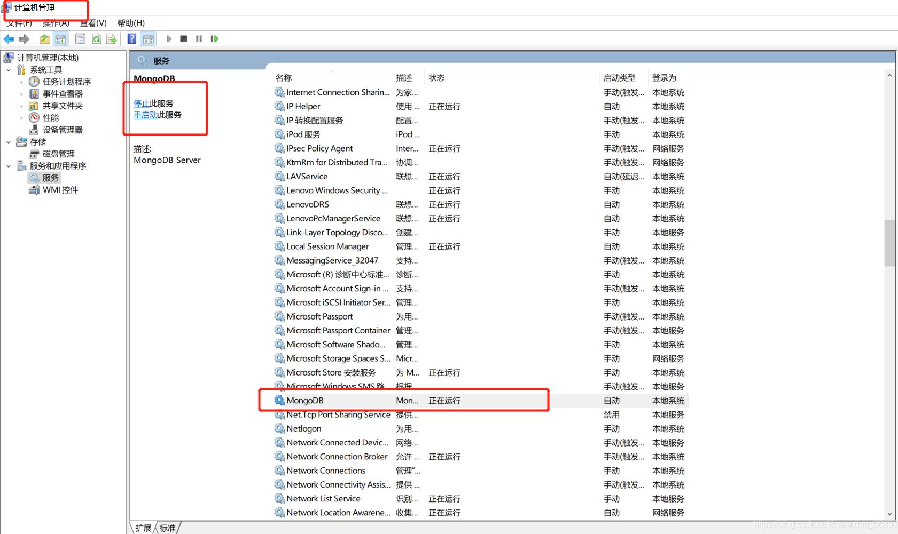Click gear icon of Netlogon service
The image size is (898, 534).
click(x=279, y=428)
